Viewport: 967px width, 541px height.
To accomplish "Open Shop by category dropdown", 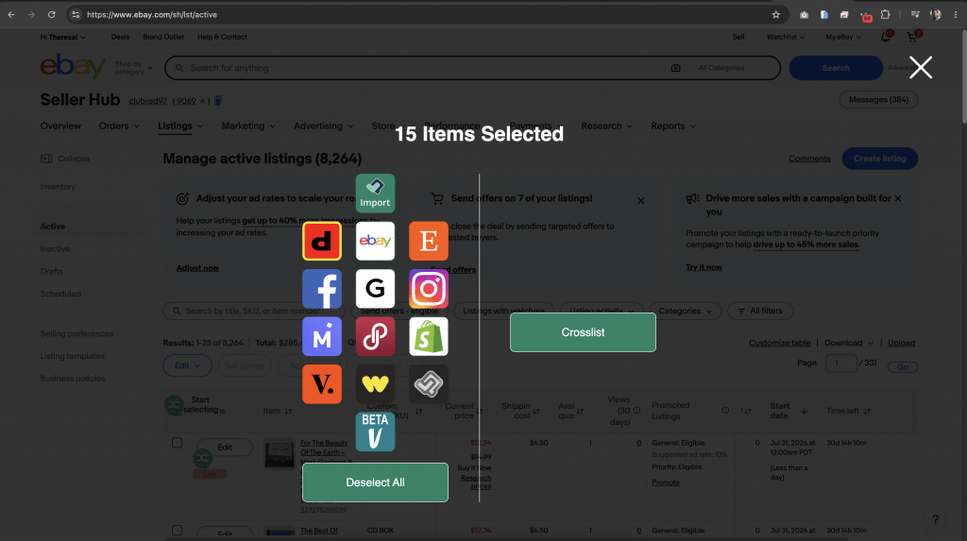I will tap(133, 68).
